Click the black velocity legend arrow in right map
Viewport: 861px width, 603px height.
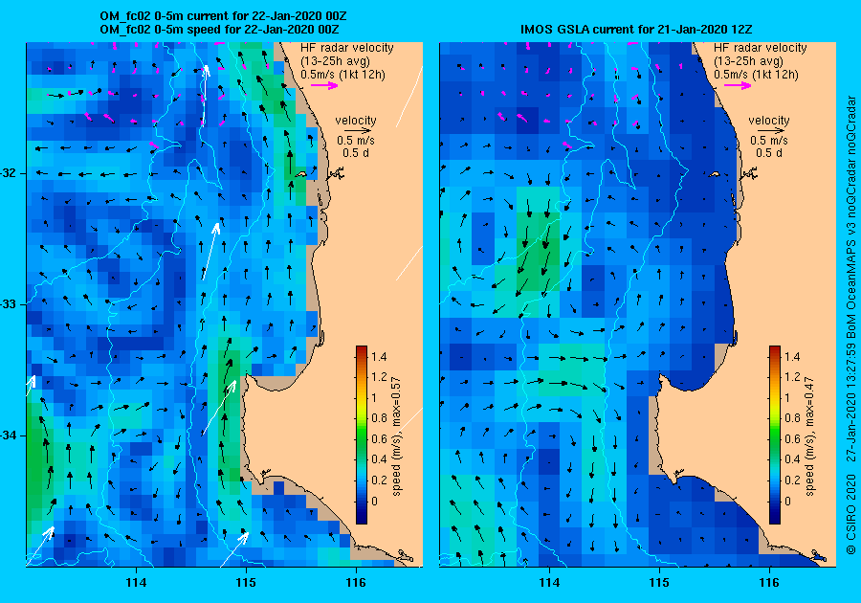point(769,131)
